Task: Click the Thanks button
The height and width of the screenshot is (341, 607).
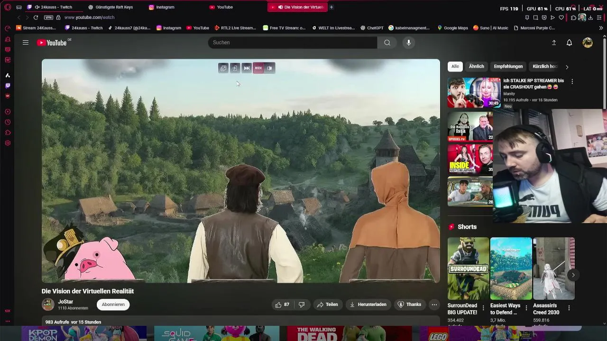Action: pyautogui.click(x=409, y=305)
